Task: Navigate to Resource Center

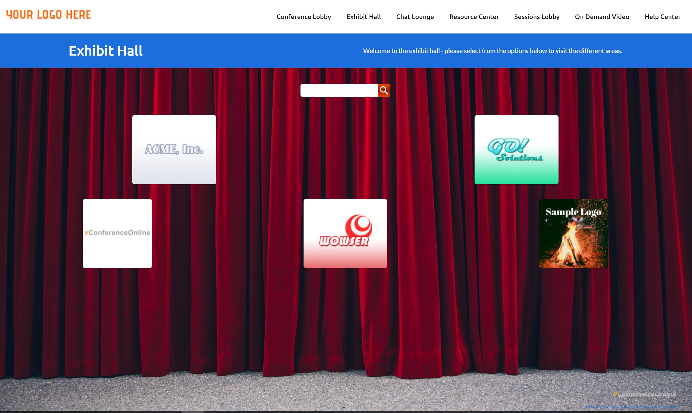Action: coord(474,17)
